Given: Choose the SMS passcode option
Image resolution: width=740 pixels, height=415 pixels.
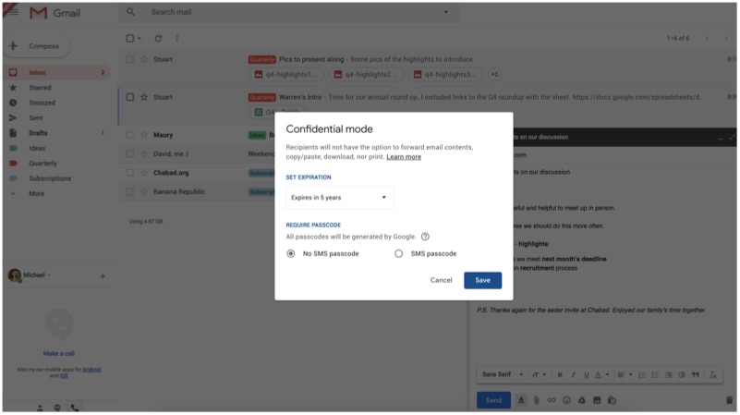Looking at the screenshot, I should point(399,253).
